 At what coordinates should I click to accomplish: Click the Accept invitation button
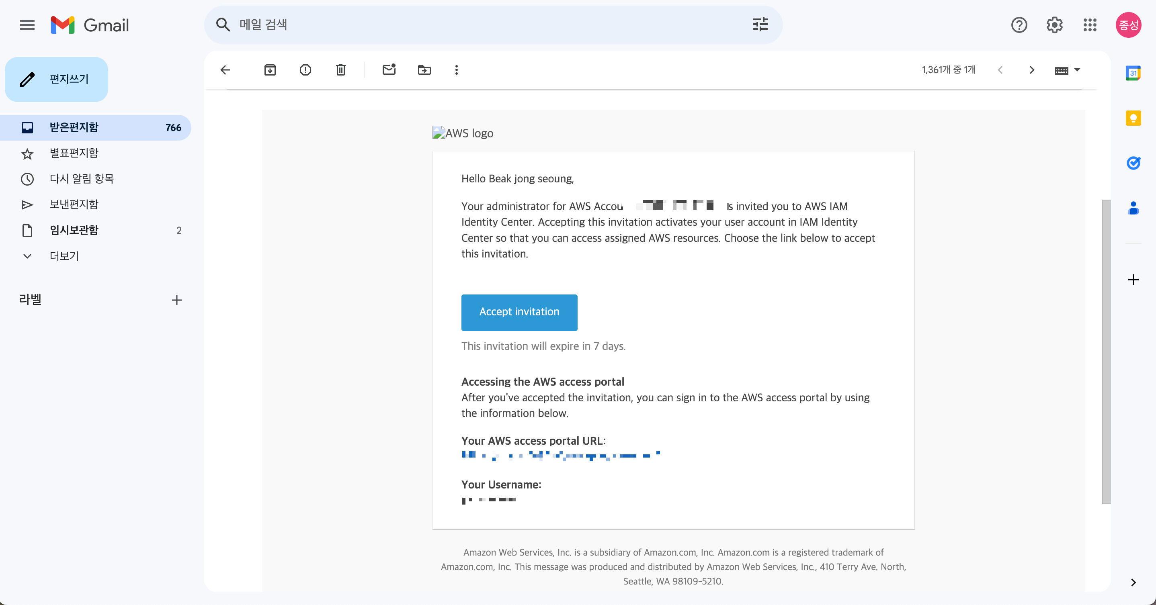coord(519,312)
